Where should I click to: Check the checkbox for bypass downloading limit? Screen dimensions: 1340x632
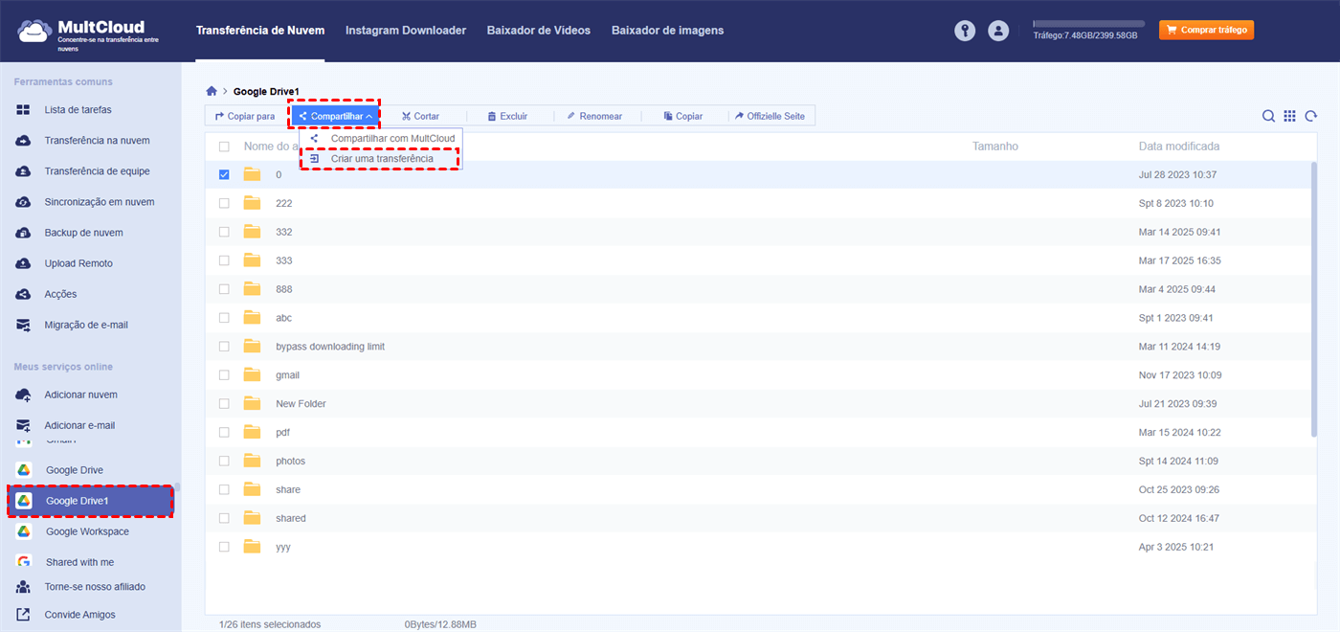[x=224, y=347]
